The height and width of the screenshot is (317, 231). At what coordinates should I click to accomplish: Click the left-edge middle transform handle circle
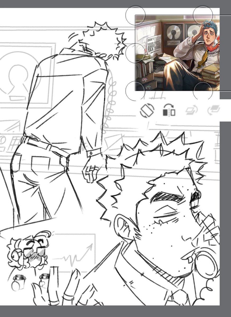click(135, 53)
